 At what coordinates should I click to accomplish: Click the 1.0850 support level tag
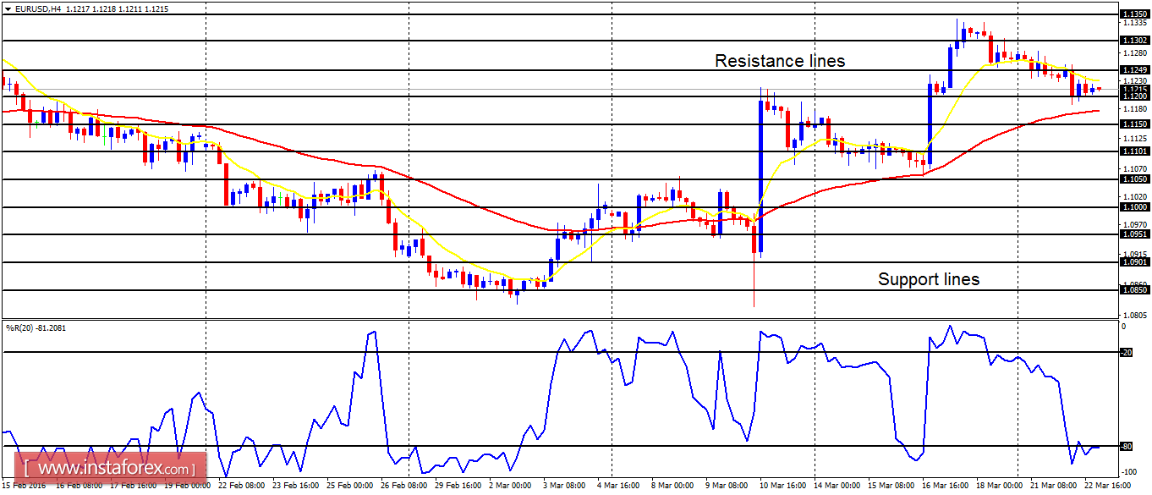tap(1133, 290)
